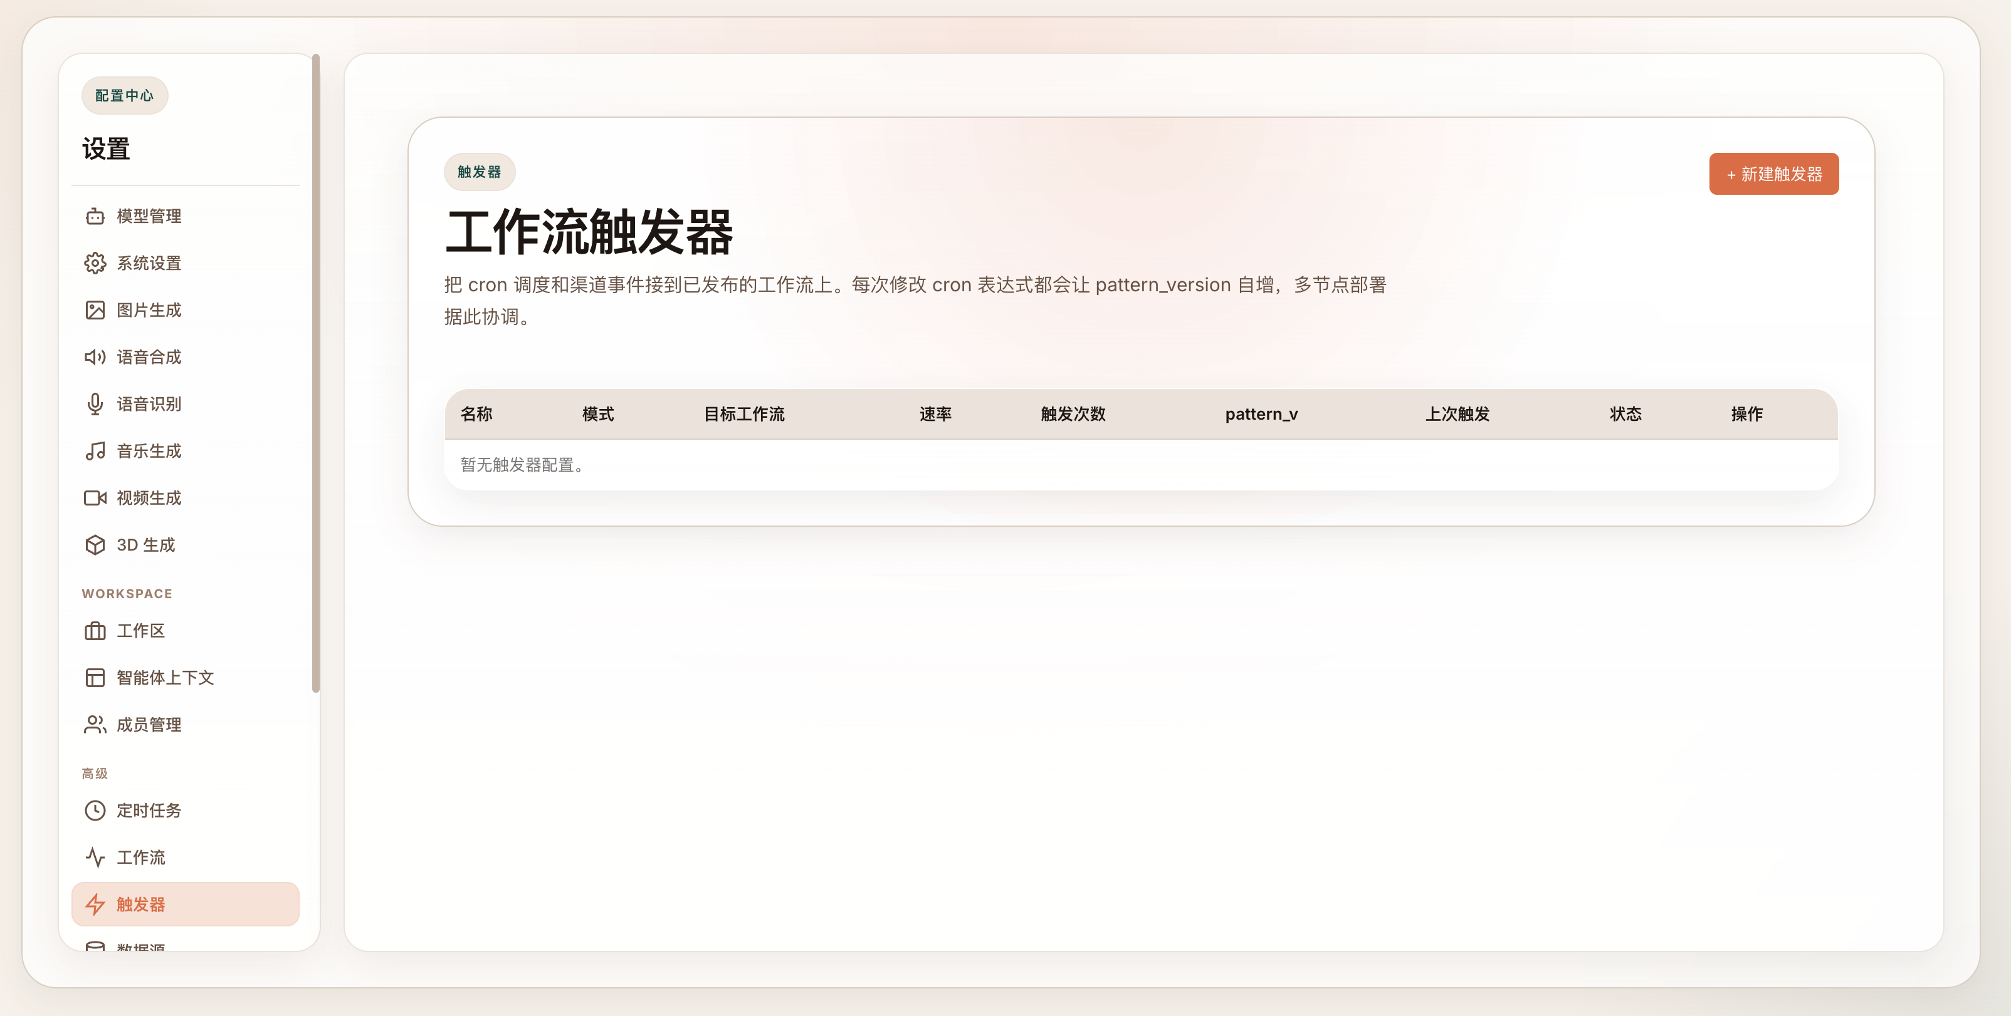Image resolution: width=2011 pixels, height=1016 pixels.
Task: Select the active 触发器 menu item
Action: pos(185,905)
